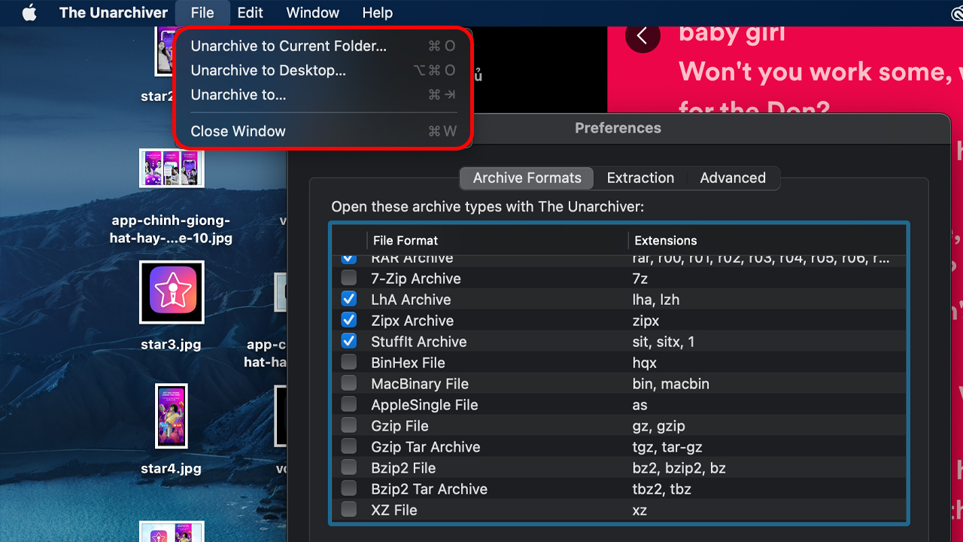This screenshot has width=963, height=542.
Task: Enable the MacBinary File checkbox
Action: point(348,383)
